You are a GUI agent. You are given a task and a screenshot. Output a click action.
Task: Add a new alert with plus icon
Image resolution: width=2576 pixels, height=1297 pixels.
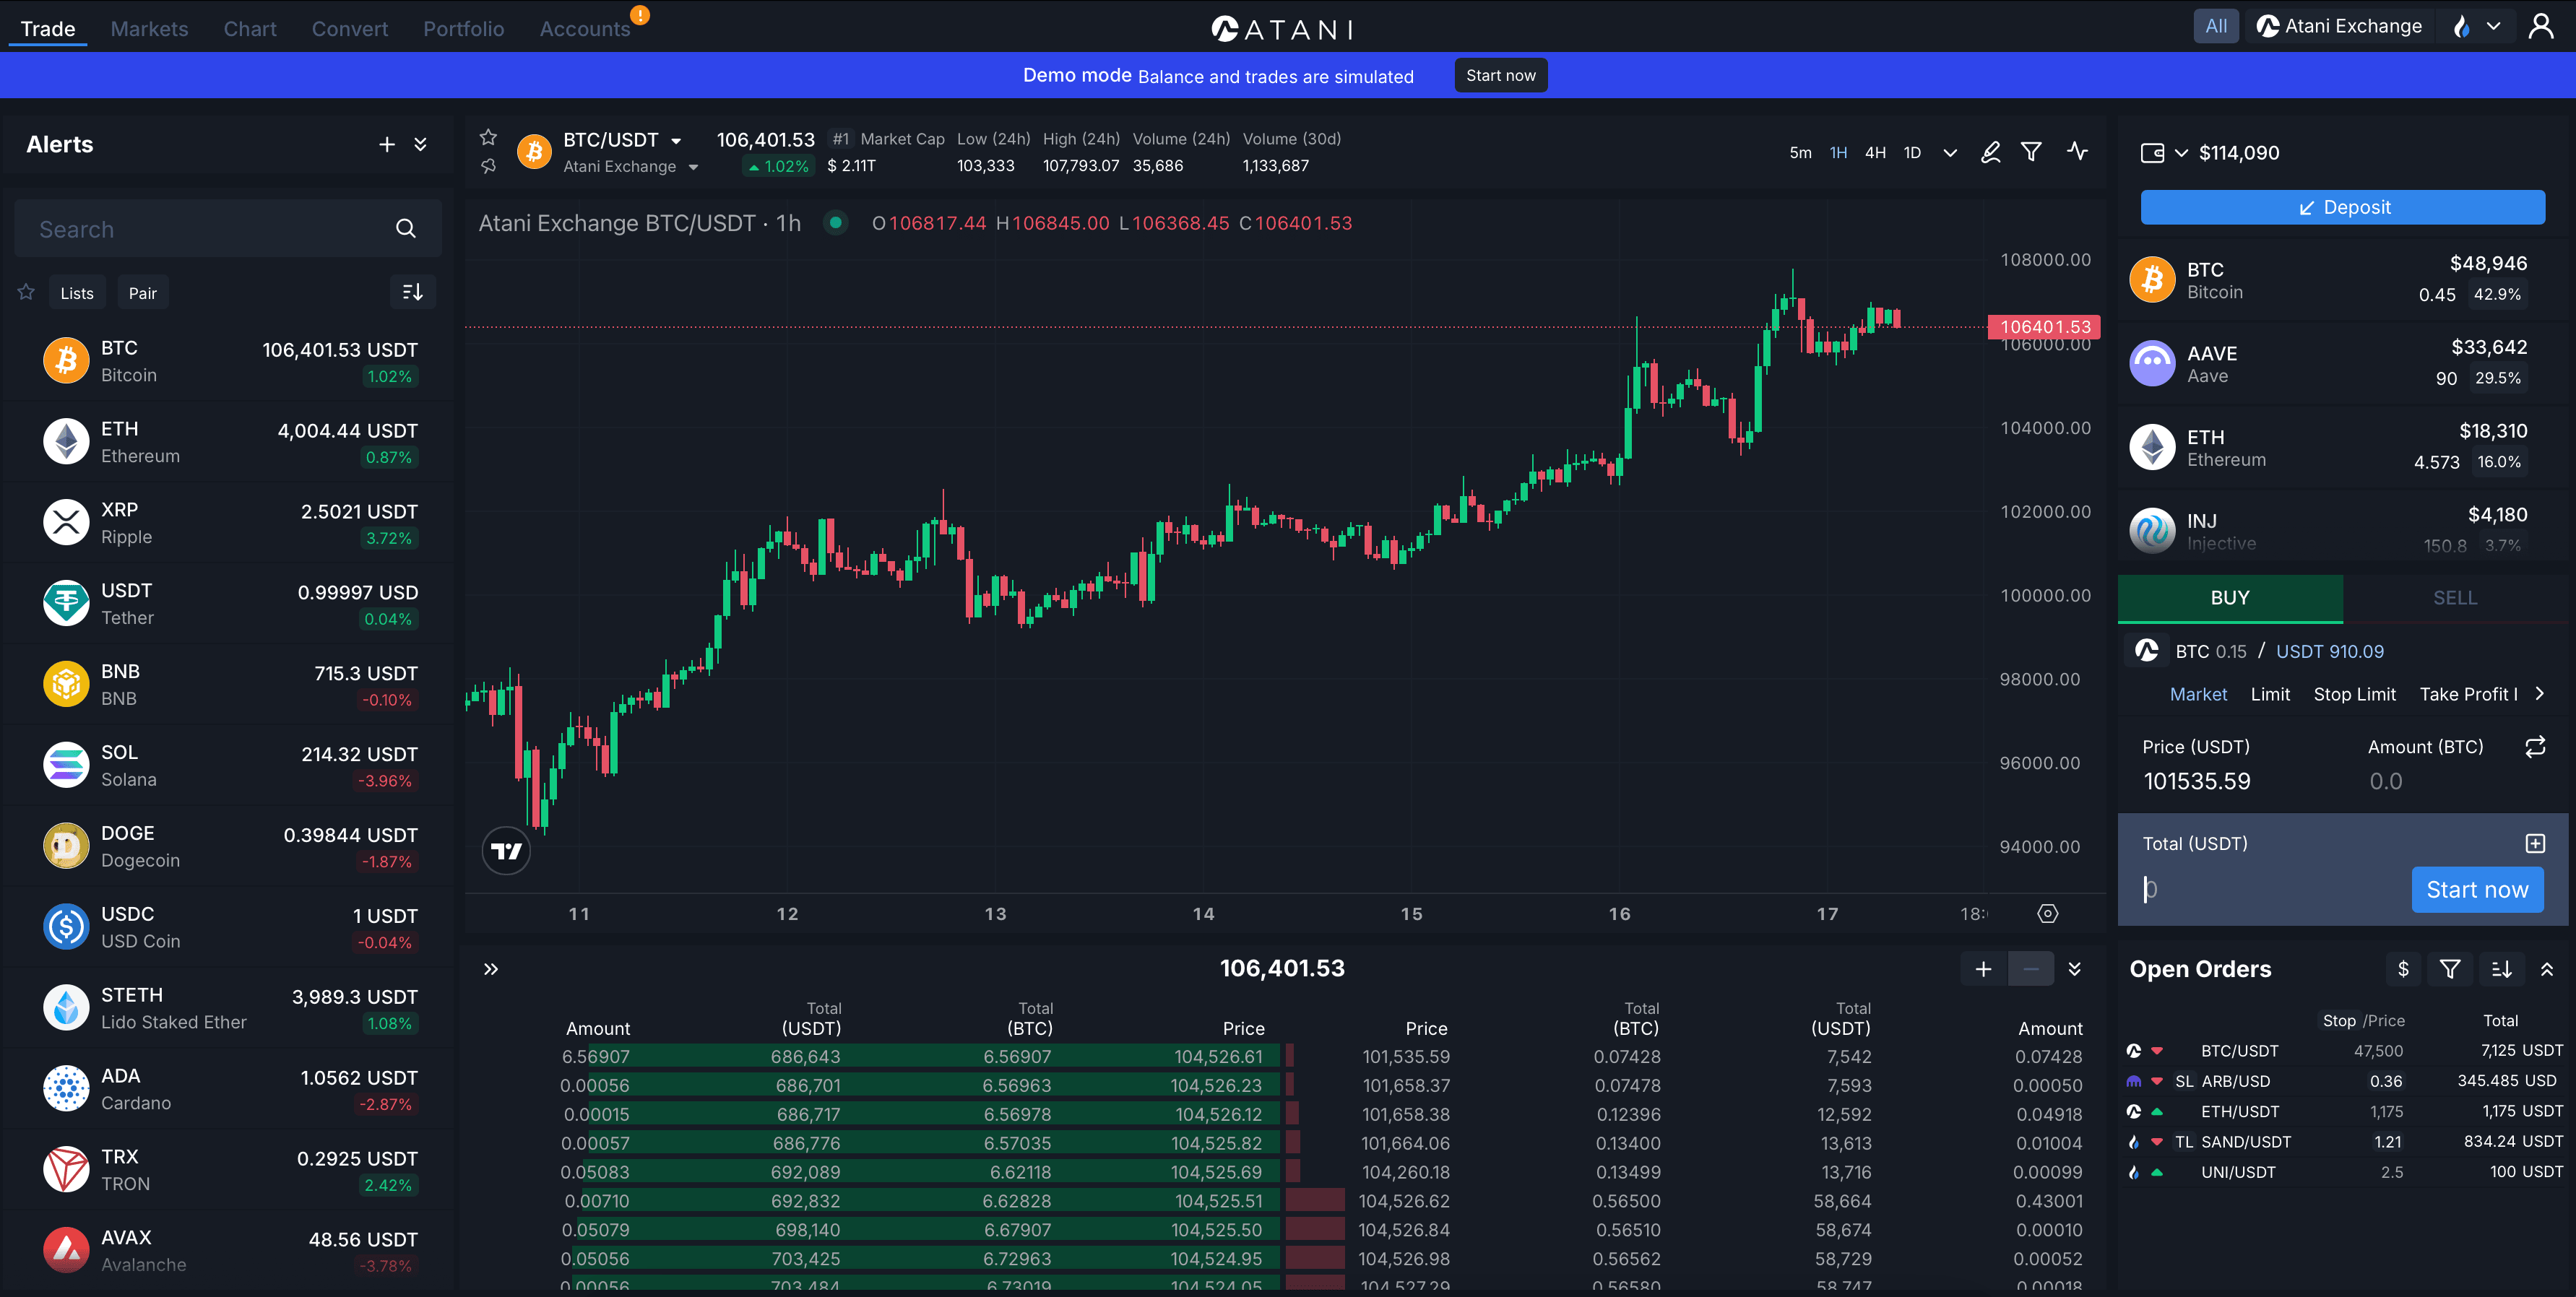coord(387,145)
